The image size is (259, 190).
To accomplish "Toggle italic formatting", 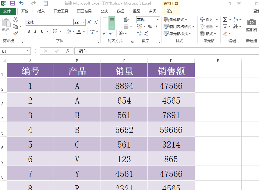I will (x=35, y=31).
